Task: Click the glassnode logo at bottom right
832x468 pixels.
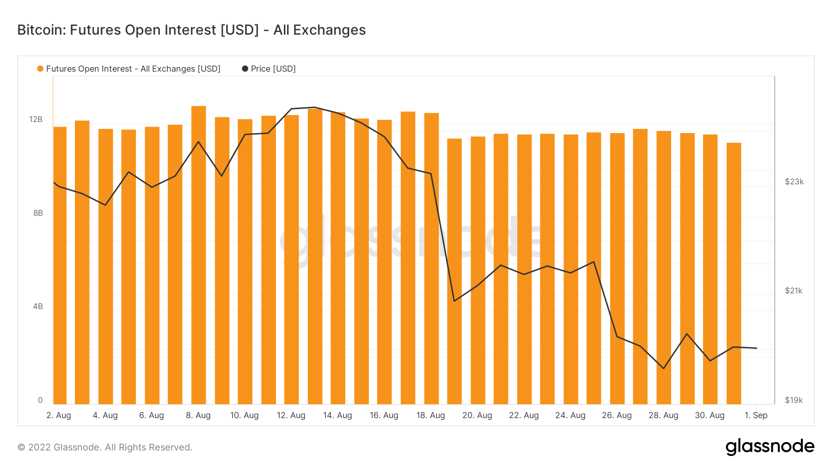Action: coord(770,447)
